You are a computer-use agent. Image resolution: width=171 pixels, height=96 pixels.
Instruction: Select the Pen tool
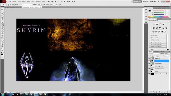(2, 40)
